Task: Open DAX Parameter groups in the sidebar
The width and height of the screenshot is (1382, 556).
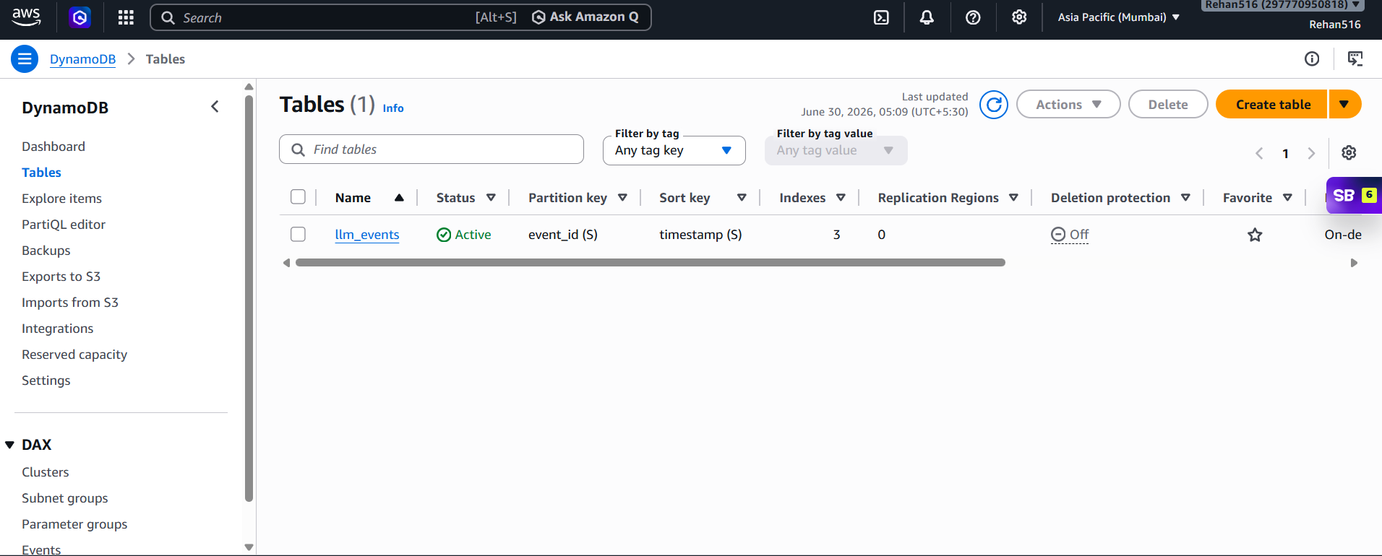Action: pos(74,524)
